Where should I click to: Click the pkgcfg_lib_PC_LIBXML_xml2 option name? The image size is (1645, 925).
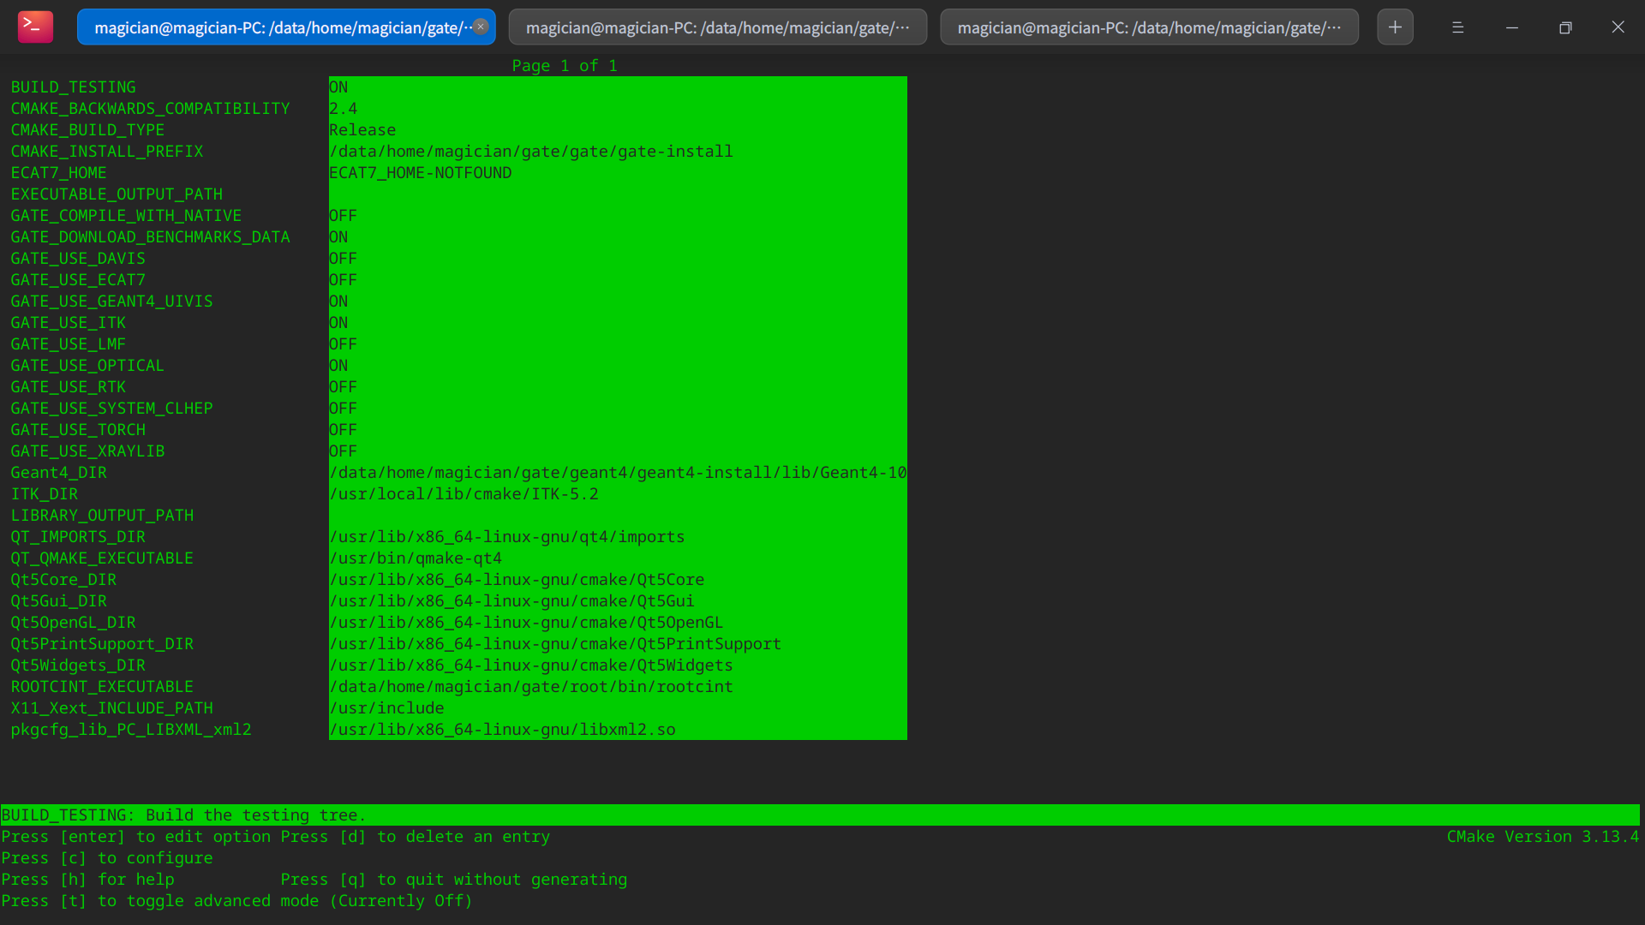tap(131, 730)
